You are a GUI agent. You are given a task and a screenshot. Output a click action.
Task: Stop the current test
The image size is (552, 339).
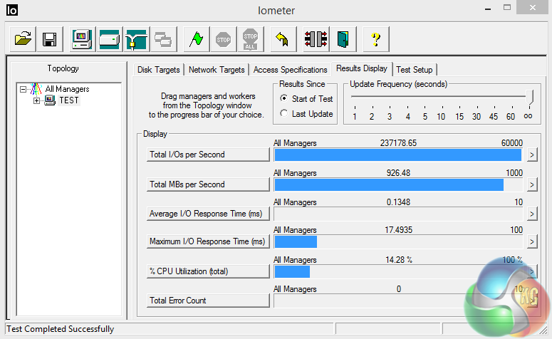223,39
